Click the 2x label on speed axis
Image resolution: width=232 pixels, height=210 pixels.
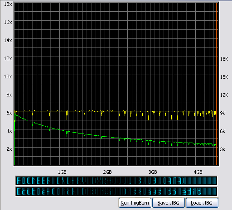coord(9,149)
